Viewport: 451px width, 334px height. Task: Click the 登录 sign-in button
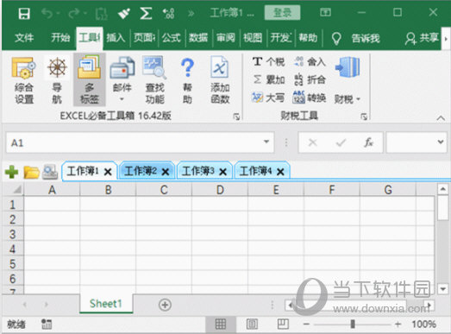282,13
